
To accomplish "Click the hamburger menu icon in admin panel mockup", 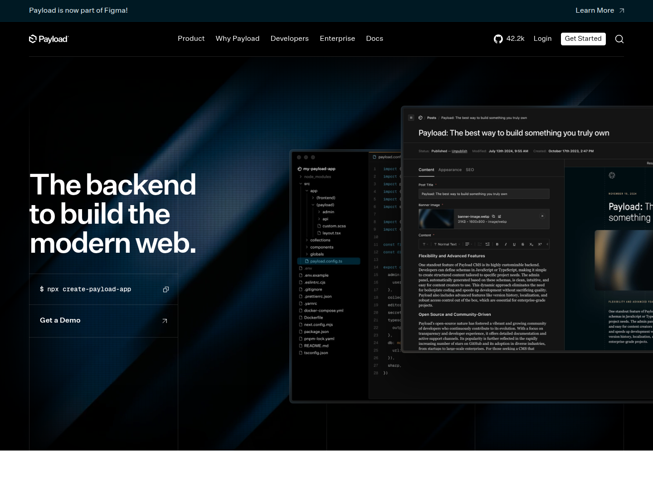I will coord(411,118).
